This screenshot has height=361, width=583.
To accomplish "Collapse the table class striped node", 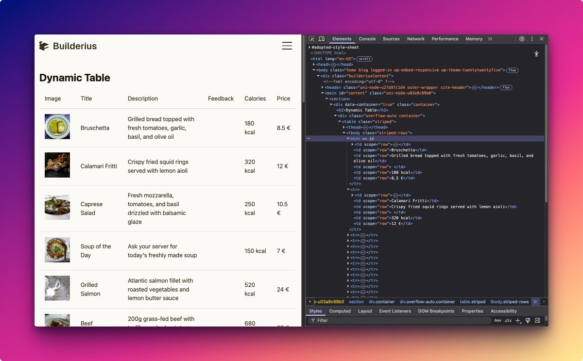I will [x=340, y=121].
